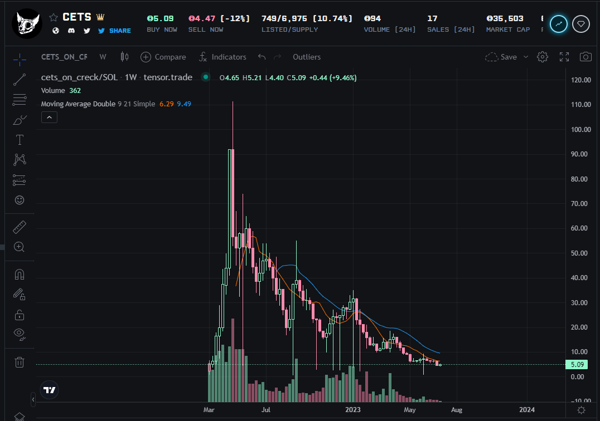600x421 pixels.
Task: Share the collection on Twitter
Action: [114, 31]
